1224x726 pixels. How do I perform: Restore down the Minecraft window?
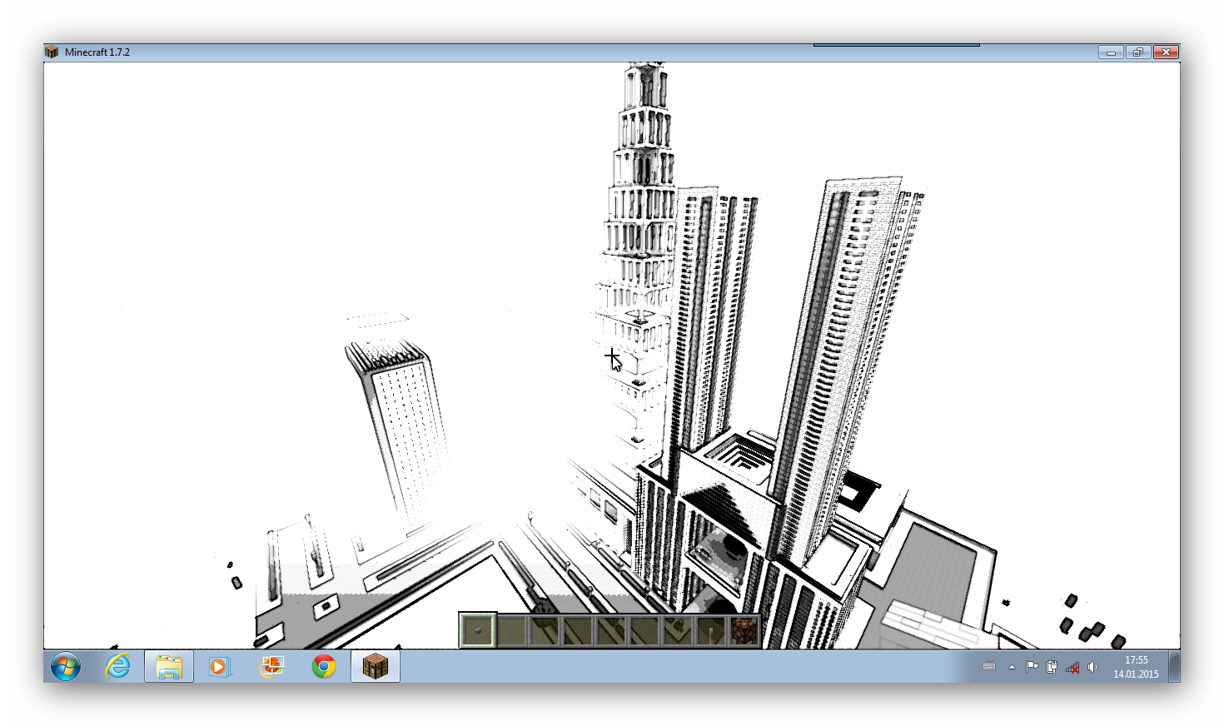[x=1137, y=52]
